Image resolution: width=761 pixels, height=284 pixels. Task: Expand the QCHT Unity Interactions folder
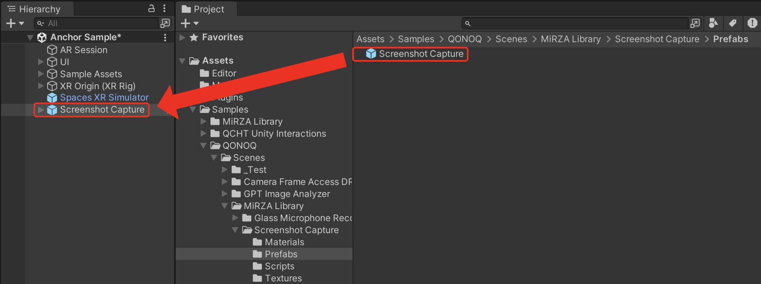(x=203, y=134)
